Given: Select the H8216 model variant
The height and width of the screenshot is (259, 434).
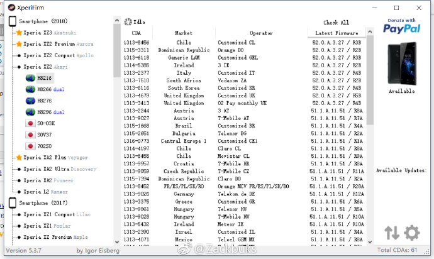Looking at the screenshot, I should (x=45, y=78).
